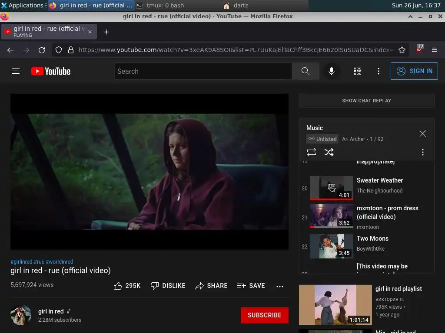This screenshot has width=445, height=333.
Task: Go back in Firefox history
Action: [x=10, y=50]
